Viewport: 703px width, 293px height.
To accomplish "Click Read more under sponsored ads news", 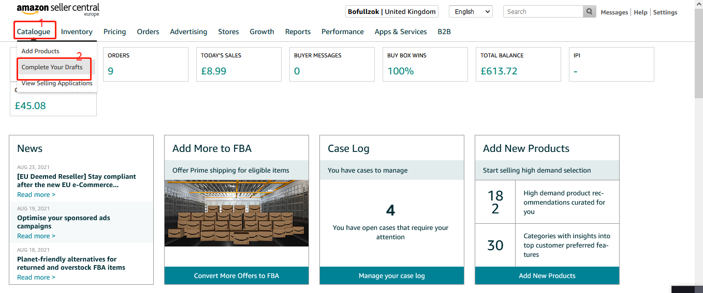I will tap(36, 236).
